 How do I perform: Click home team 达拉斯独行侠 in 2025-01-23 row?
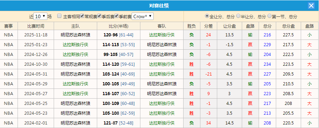coord(75,45)
